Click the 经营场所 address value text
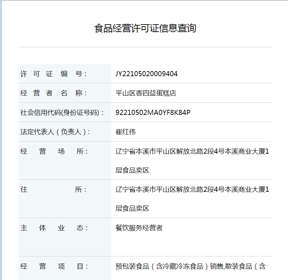288x280 pixels. [x=192, y=161]
